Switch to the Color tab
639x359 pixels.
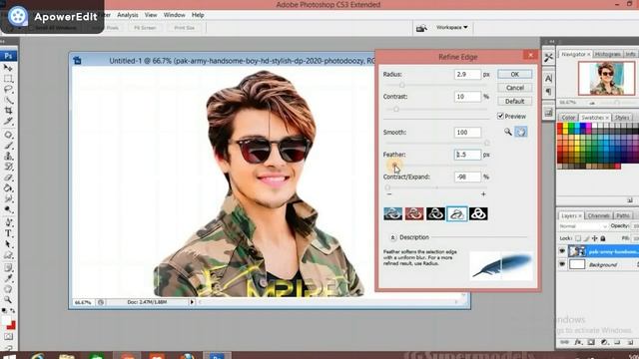click(568, 118)
